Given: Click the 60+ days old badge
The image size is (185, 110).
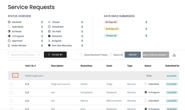Looking at the screenshot, I should (x=111, y=22).
